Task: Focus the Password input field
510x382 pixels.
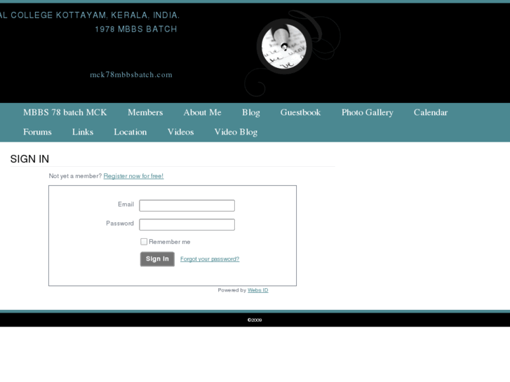Action: [x=187, y=225]
